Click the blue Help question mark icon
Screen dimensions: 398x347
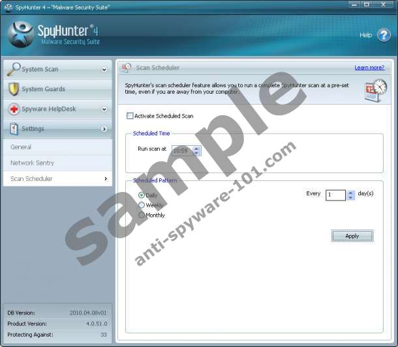coord(383,35)
